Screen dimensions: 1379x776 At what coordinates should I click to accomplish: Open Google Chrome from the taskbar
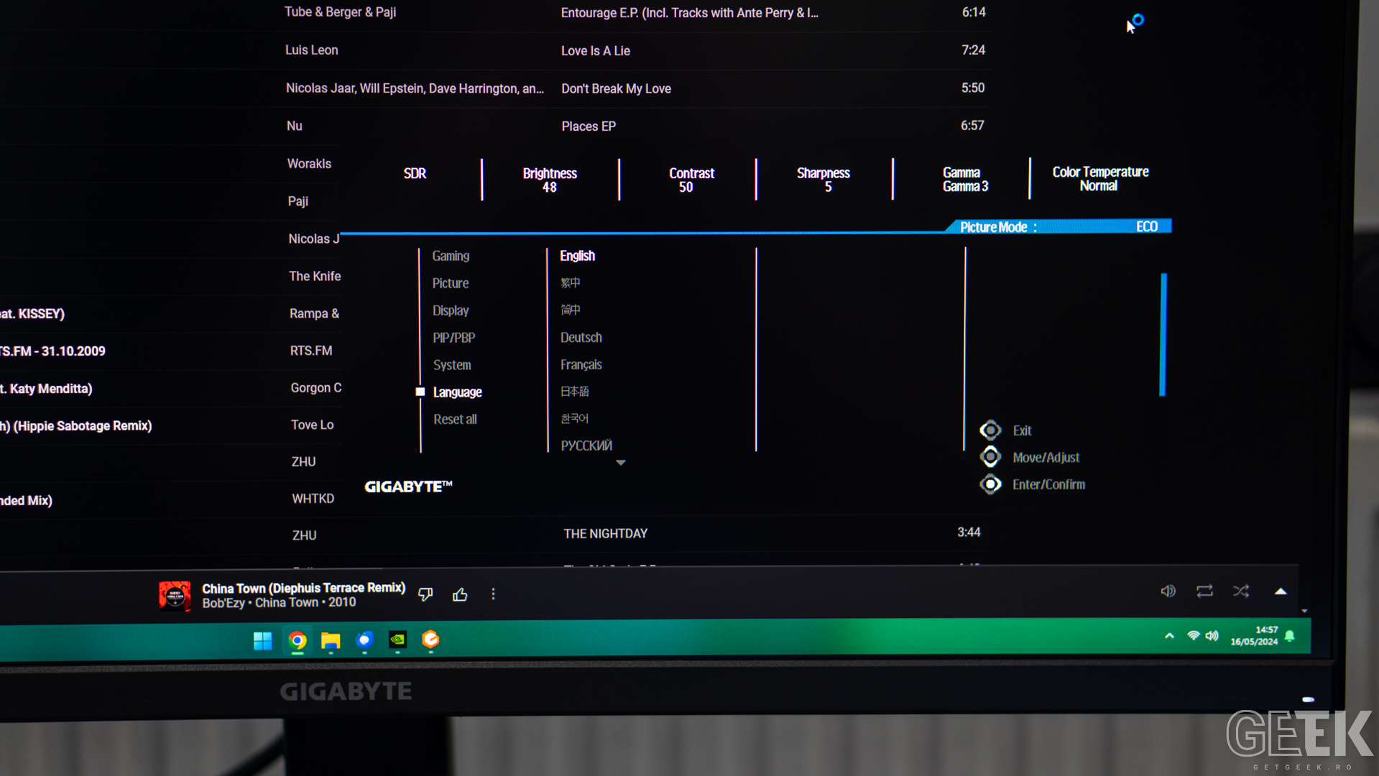pos(298,640)
